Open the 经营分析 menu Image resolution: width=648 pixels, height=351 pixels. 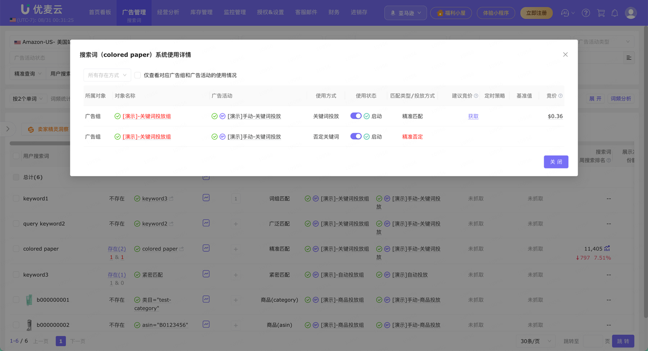point(168,12)
